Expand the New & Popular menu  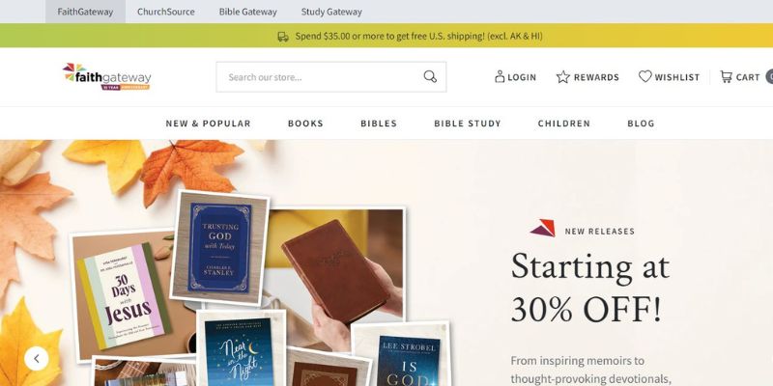point(208,124)
